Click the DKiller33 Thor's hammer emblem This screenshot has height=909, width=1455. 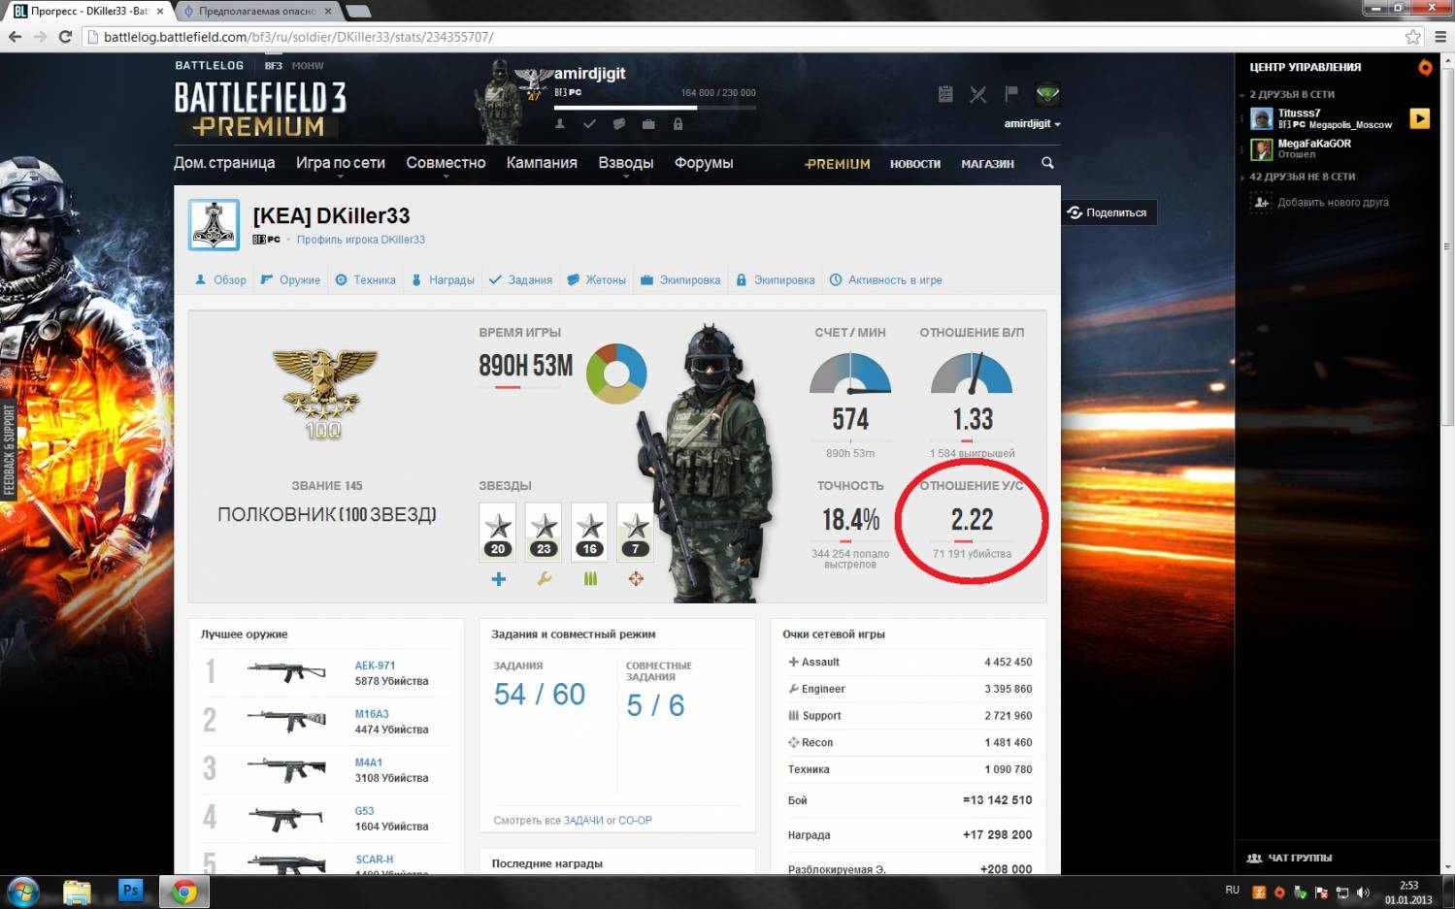click(x=214, y=225)
